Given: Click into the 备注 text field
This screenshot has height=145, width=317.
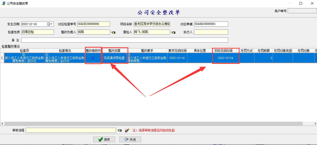Looking at the screenshot, I should tap(124, 40).
